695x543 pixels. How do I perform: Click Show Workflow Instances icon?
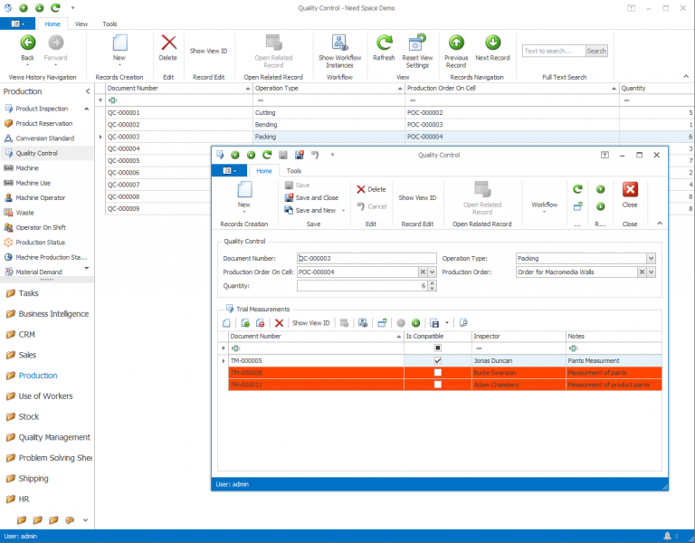pyautogui.click(x=339, y=43)
